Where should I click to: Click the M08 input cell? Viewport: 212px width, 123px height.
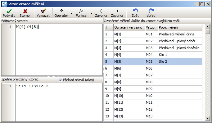point(151,82)
